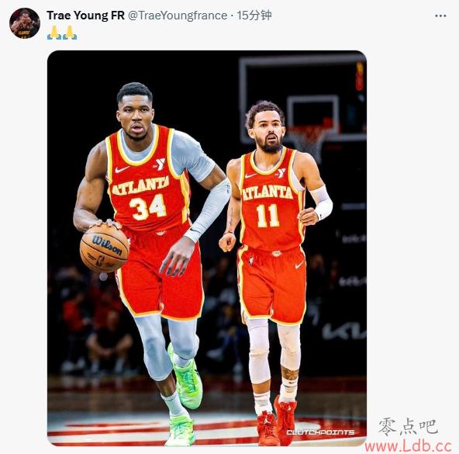The width and height of the screenshot is (459, 454).
Task: Click the green sneakers in the photo
Action: (184, 396)
